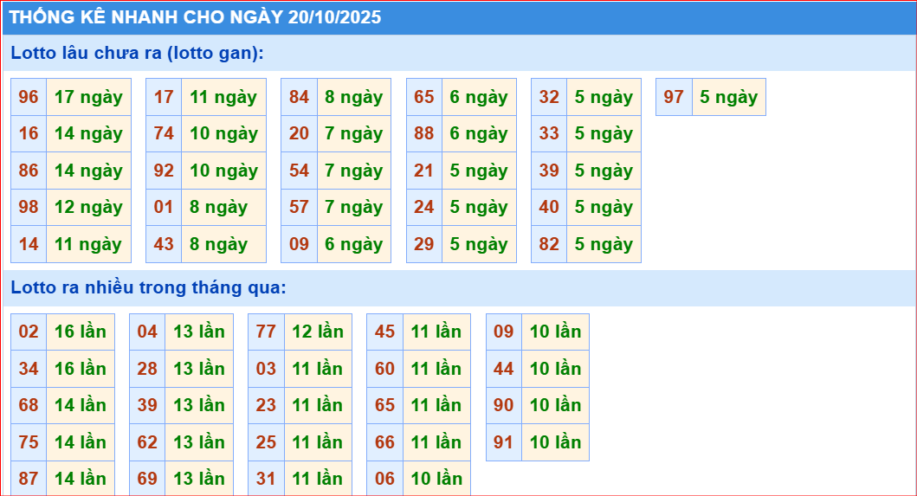This screenshot has height=496, width=917.
Task: Click the '6 ngày' value beside 88
Action: pos(480,133)
